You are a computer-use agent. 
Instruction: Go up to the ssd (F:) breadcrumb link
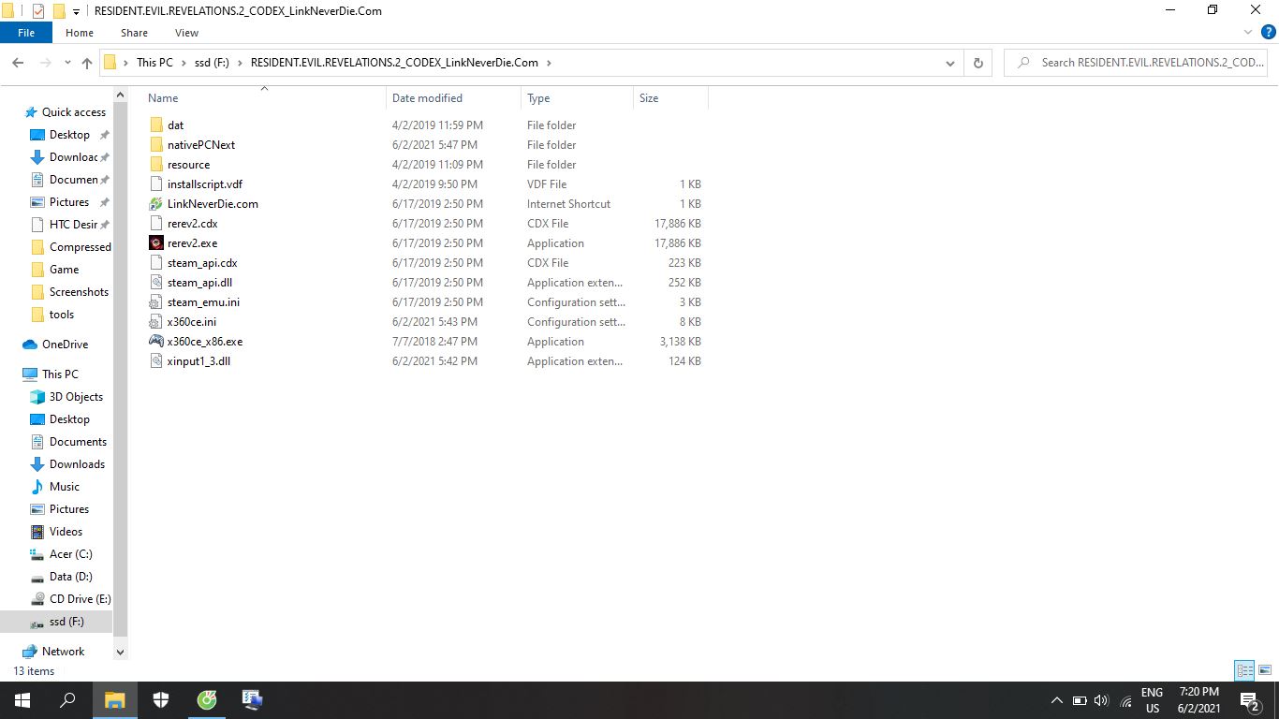[x=211, y=62]
